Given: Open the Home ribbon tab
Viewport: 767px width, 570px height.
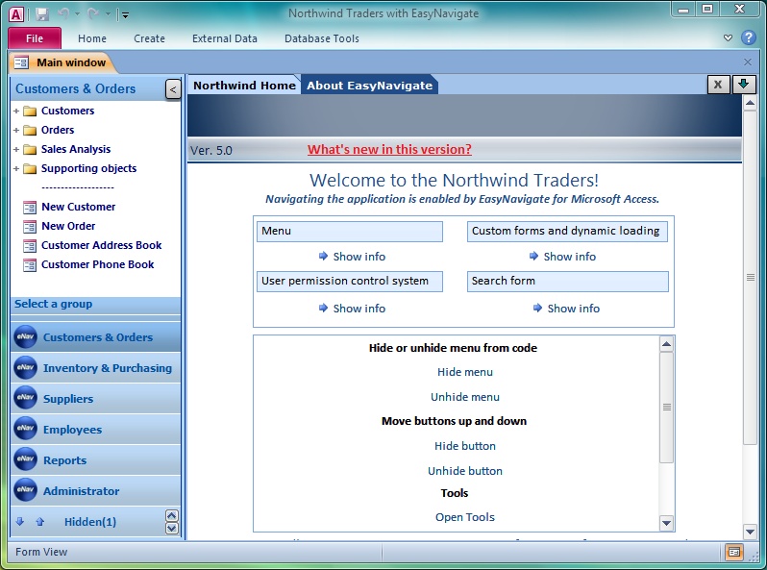Looking at the screenshot, I should tap(92, 38).
